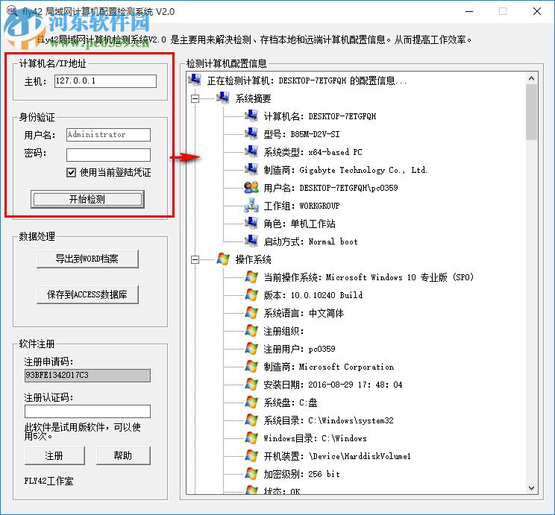Click the tree scrollbar down arrow
Image resolution: width=555 pixels, height=515 pixels.
pos(531,488)
